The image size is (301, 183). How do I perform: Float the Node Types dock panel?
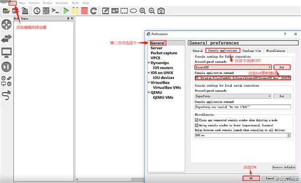click(68, 18)
